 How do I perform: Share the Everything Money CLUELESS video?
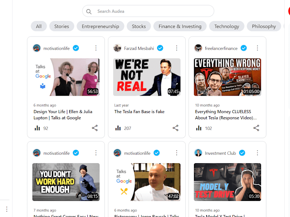point(256,128)
